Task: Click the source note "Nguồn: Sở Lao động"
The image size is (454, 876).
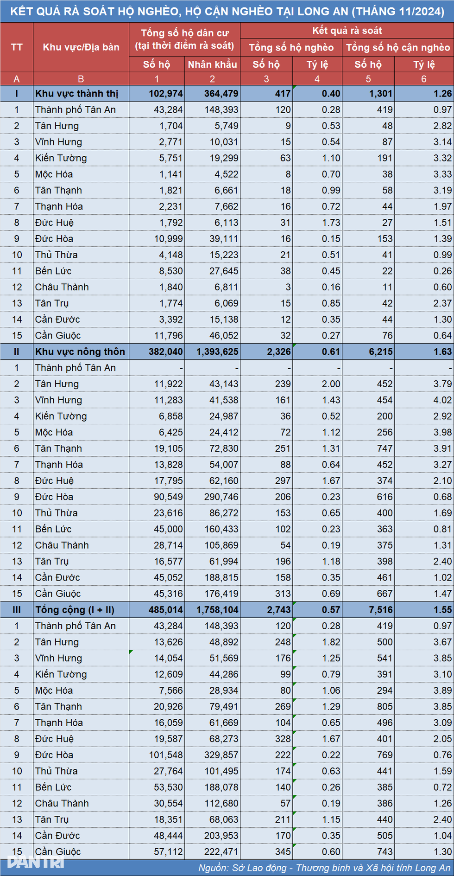Action: (x=324, y=868)
